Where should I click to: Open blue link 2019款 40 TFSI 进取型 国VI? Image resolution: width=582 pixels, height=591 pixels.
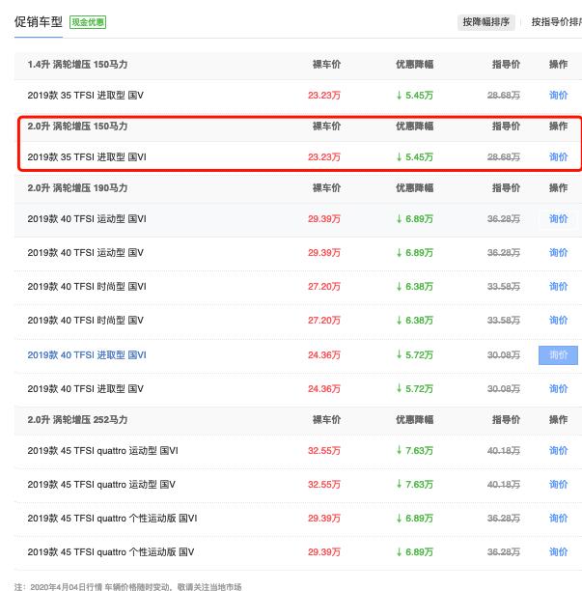point(87,355)
